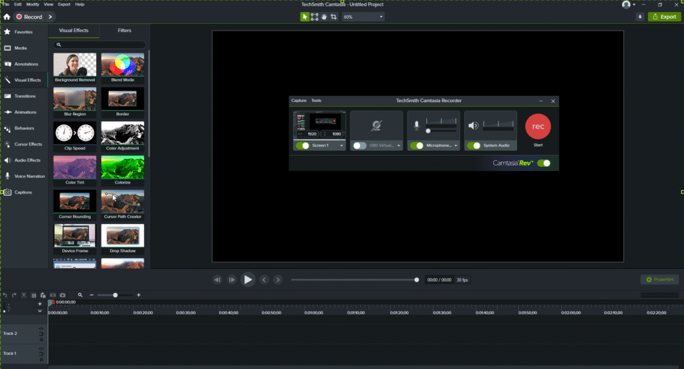Screen dimensions: 684x369
Task: Click the Export button
Action: coord(665,17)
